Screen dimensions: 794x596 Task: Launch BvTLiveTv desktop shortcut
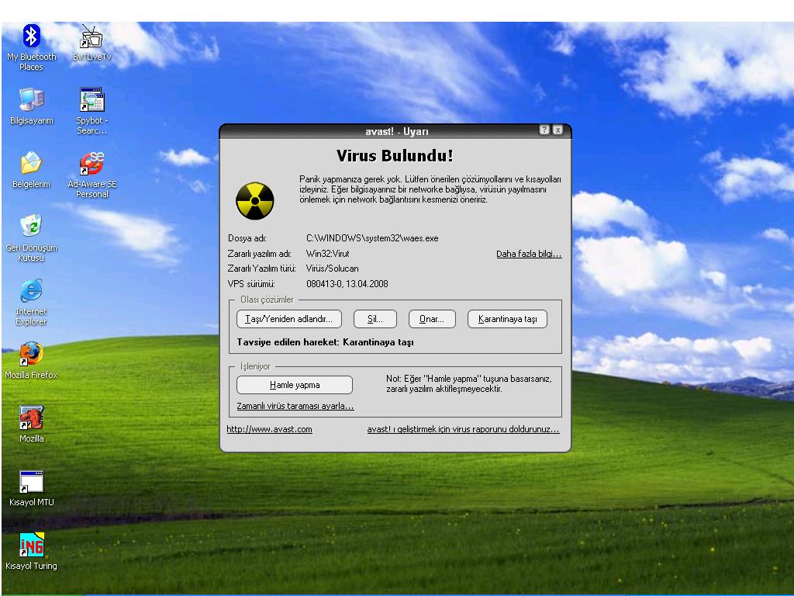coord(91,43)
